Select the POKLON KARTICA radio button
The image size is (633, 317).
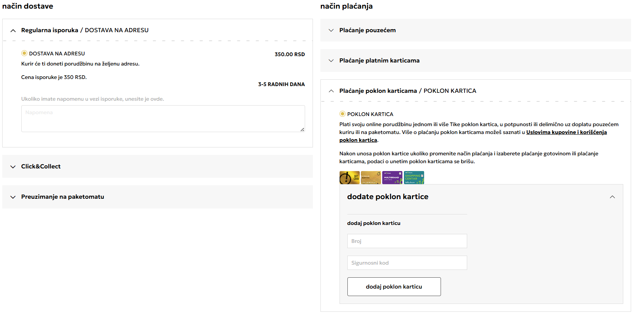(343, 114)
